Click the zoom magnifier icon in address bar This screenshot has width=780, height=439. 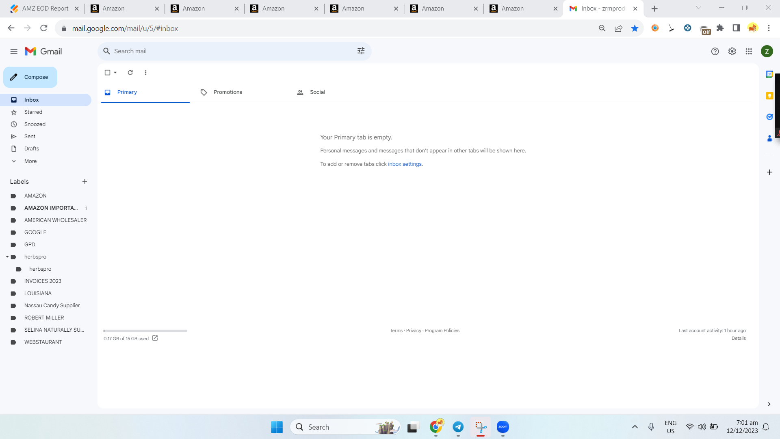click(602, 28)
